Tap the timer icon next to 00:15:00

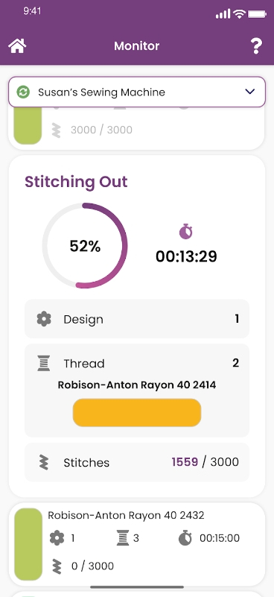point(185,538)
